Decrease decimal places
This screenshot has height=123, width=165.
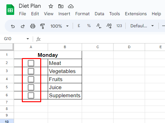coord(99,26)
